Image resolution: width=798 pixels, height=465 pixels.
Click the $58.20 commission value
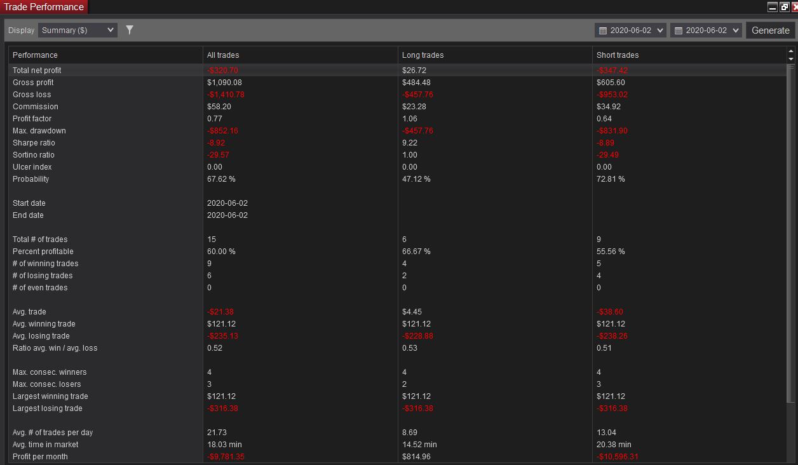pyautogui.click(x=219, y=107)
